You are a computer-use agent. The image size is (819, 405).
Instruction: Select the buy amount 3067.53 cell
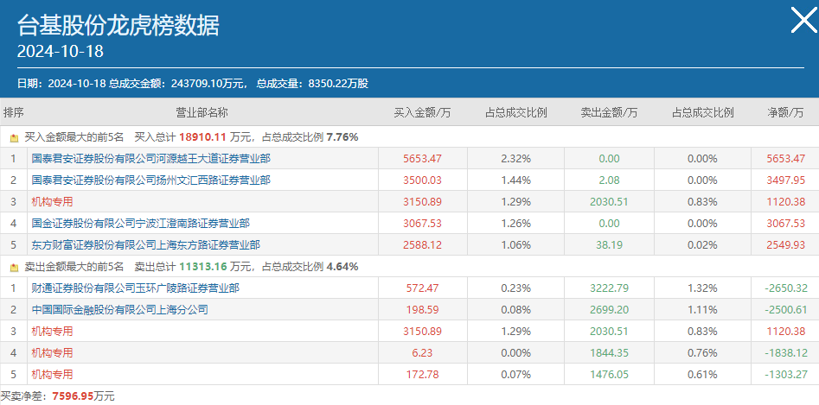(x=423, y=224)
